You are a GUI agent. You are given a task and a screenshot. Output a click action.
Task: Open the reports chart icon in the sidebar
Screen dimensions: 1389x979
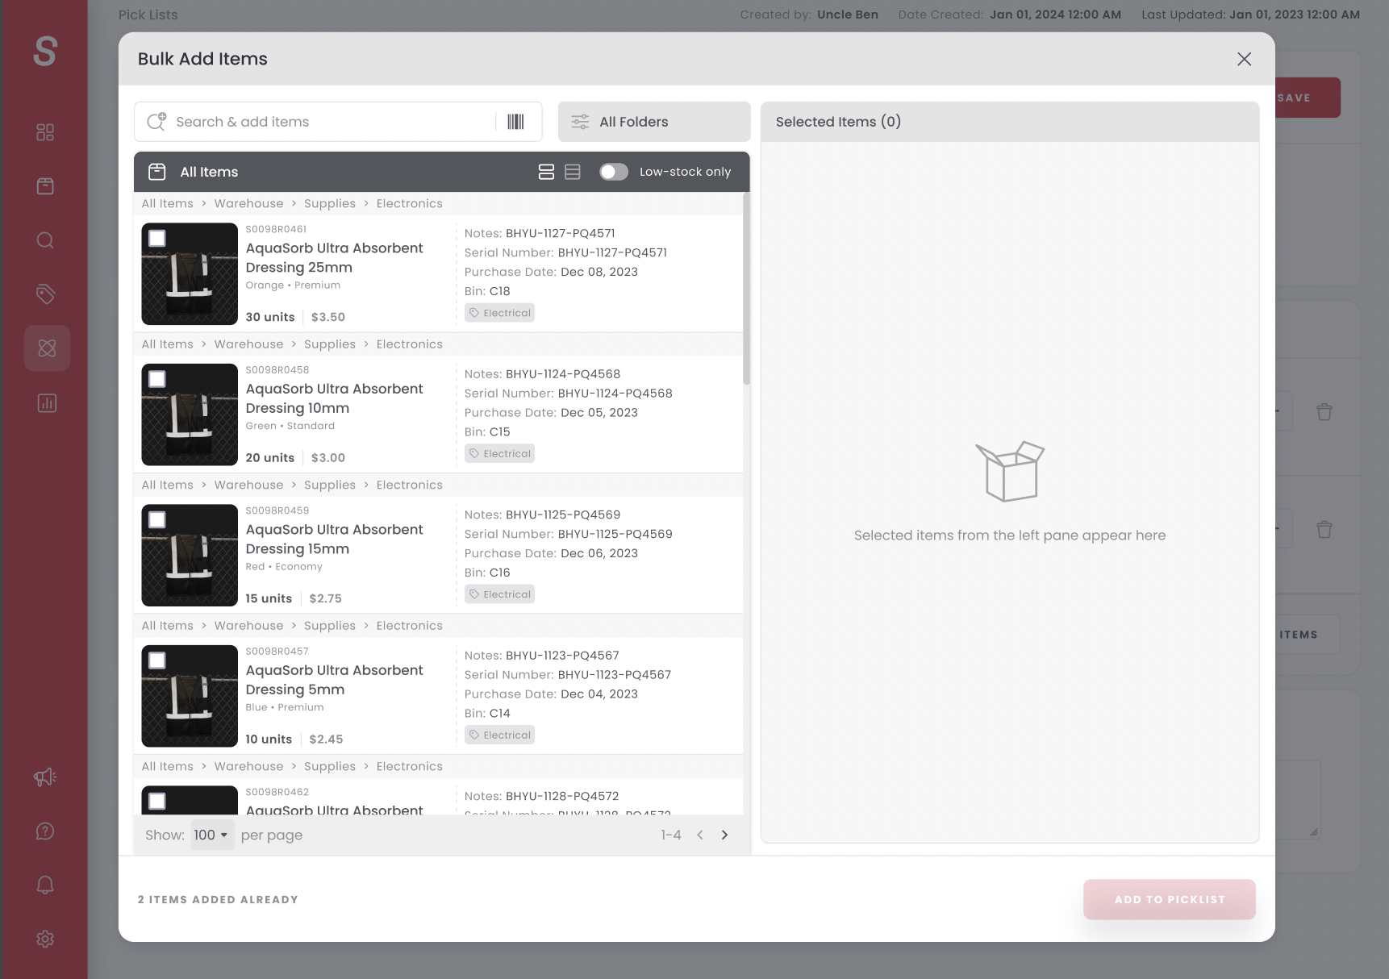click(x=46, y=402)
